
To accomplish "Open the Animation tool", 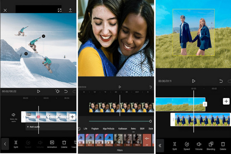I will pos(52,144).
